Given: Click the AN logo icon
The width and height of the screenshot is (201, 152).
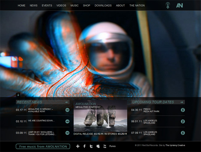Looking at the screenshot, I should tap(179, 5).
